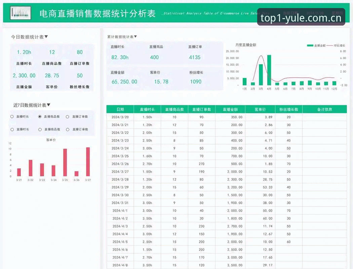Click the date cell 2024/4/8

point(120,265)
